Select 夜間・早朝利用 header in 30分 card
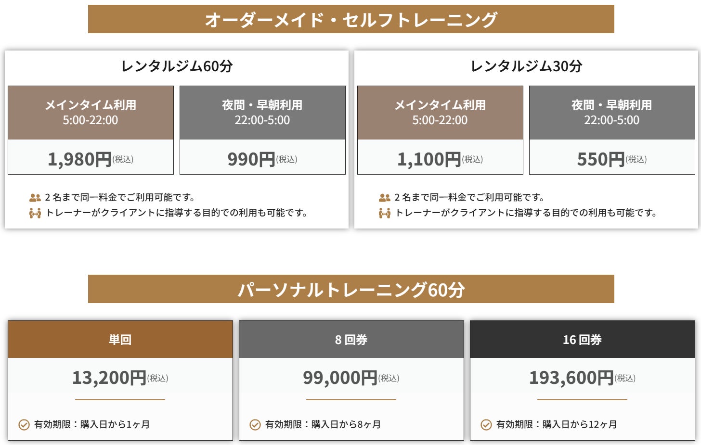 click(x=612, y=113)
